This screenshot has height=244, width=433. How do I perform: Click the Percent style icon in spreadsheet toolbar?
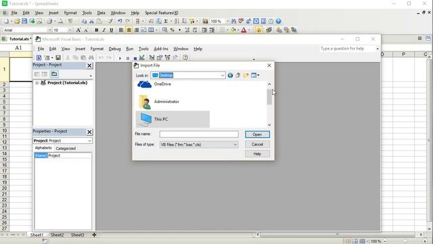coord(173,30)
